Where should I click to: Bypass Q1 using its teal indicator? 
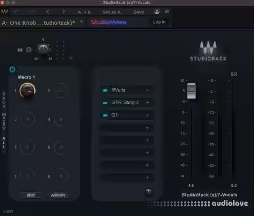click(106, 115)
